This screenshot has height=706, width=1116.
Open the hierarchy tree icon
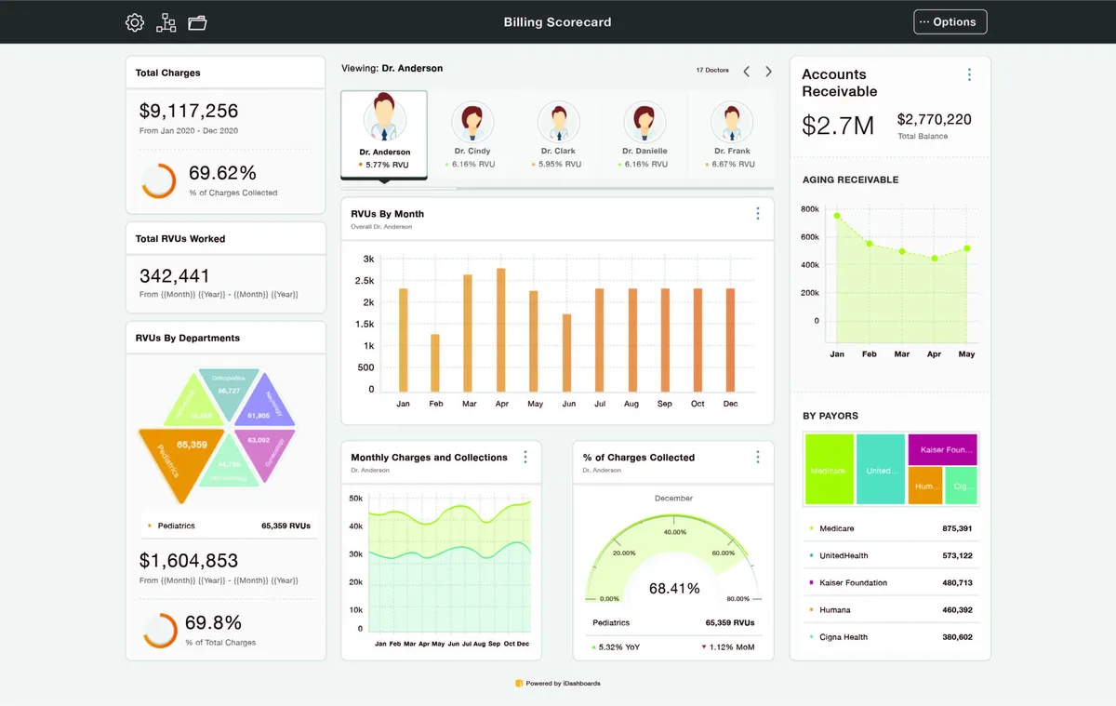(x=166, y=22)
